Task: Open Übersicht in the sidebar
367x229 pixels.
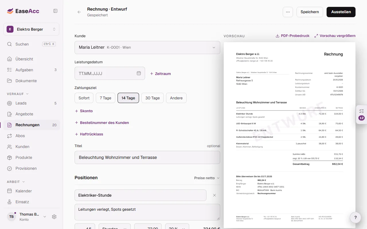Action: pyautogui.click(x=32, y=59)
